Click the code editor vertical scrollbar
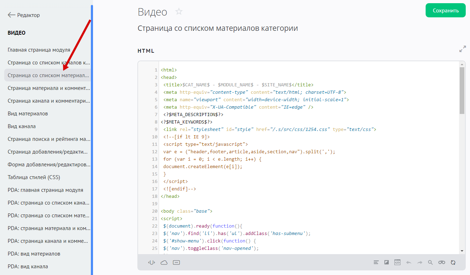The width and height of the screenshot is (470, 275). [462, 91]
